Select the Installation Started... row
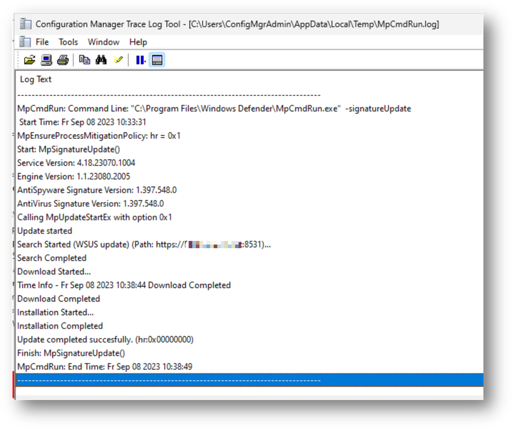511x428 pixels. tap(249, 312)
